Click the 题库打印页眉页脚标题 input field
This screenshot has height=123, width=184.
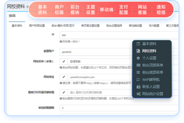pos(100,93)
